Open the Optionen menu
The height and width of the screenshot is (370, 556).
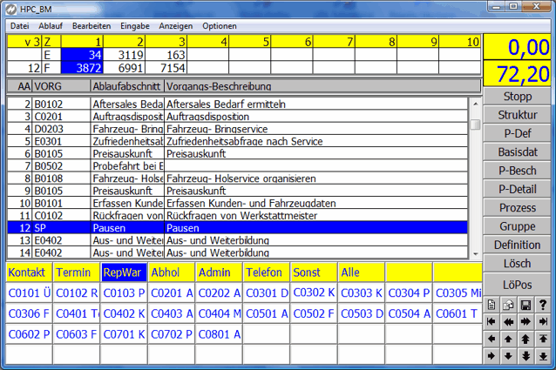coord(220,26)
